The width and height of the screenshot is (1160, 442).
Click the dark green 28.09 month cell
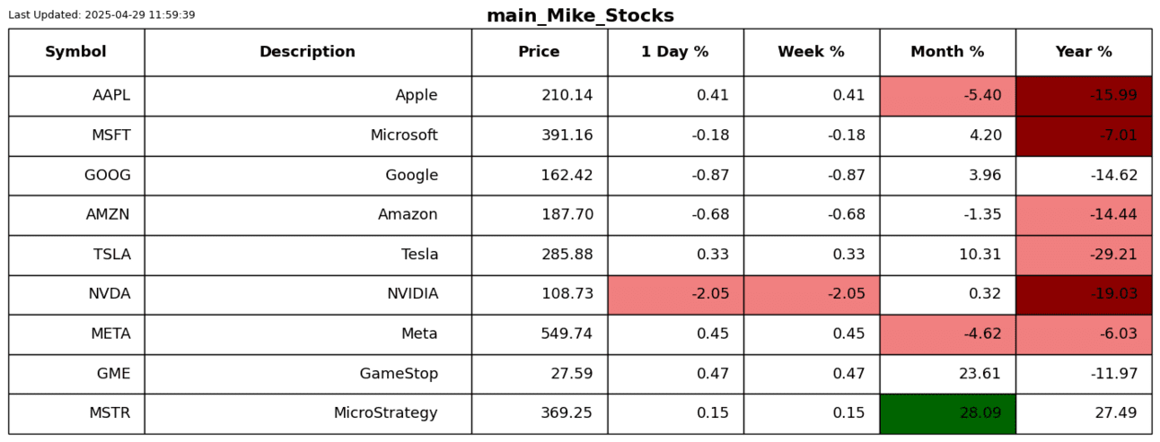coord(947,413)
